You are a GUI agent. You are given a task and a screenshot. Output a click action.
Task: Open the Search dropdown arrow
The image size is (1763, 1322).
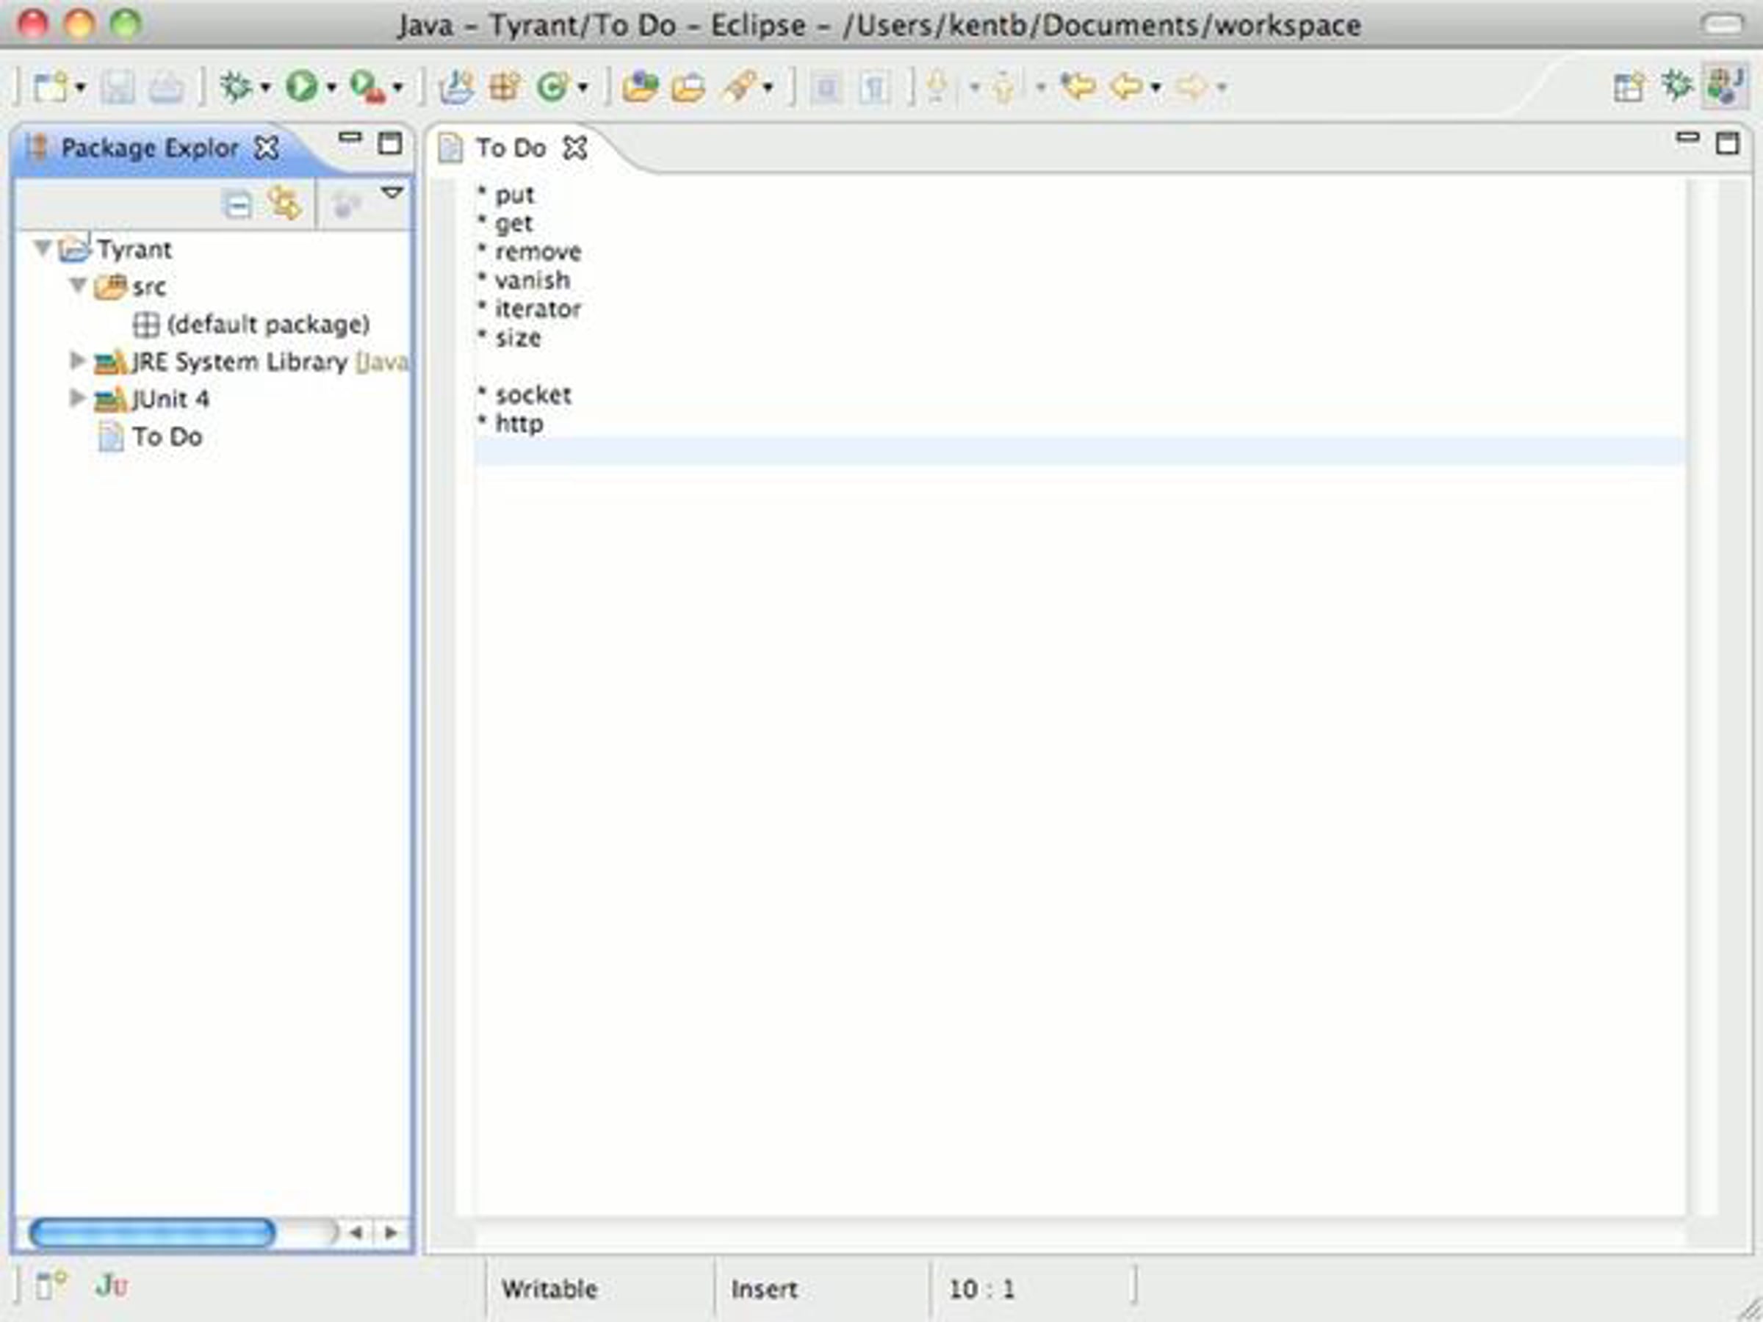(768, 87)
